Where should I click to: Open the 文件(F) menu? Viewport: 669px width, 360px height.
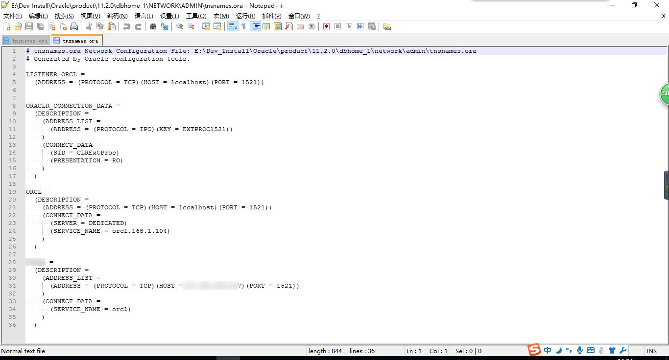point(13,16)
